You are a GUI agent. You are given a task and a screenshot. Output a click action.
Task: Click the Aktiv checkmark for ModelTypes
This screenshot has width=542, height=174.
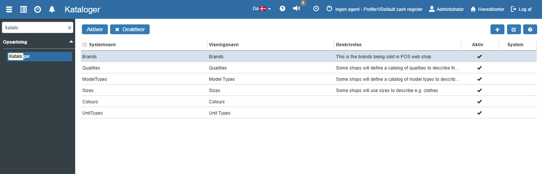pyautogui.click(x=479, y=79)
